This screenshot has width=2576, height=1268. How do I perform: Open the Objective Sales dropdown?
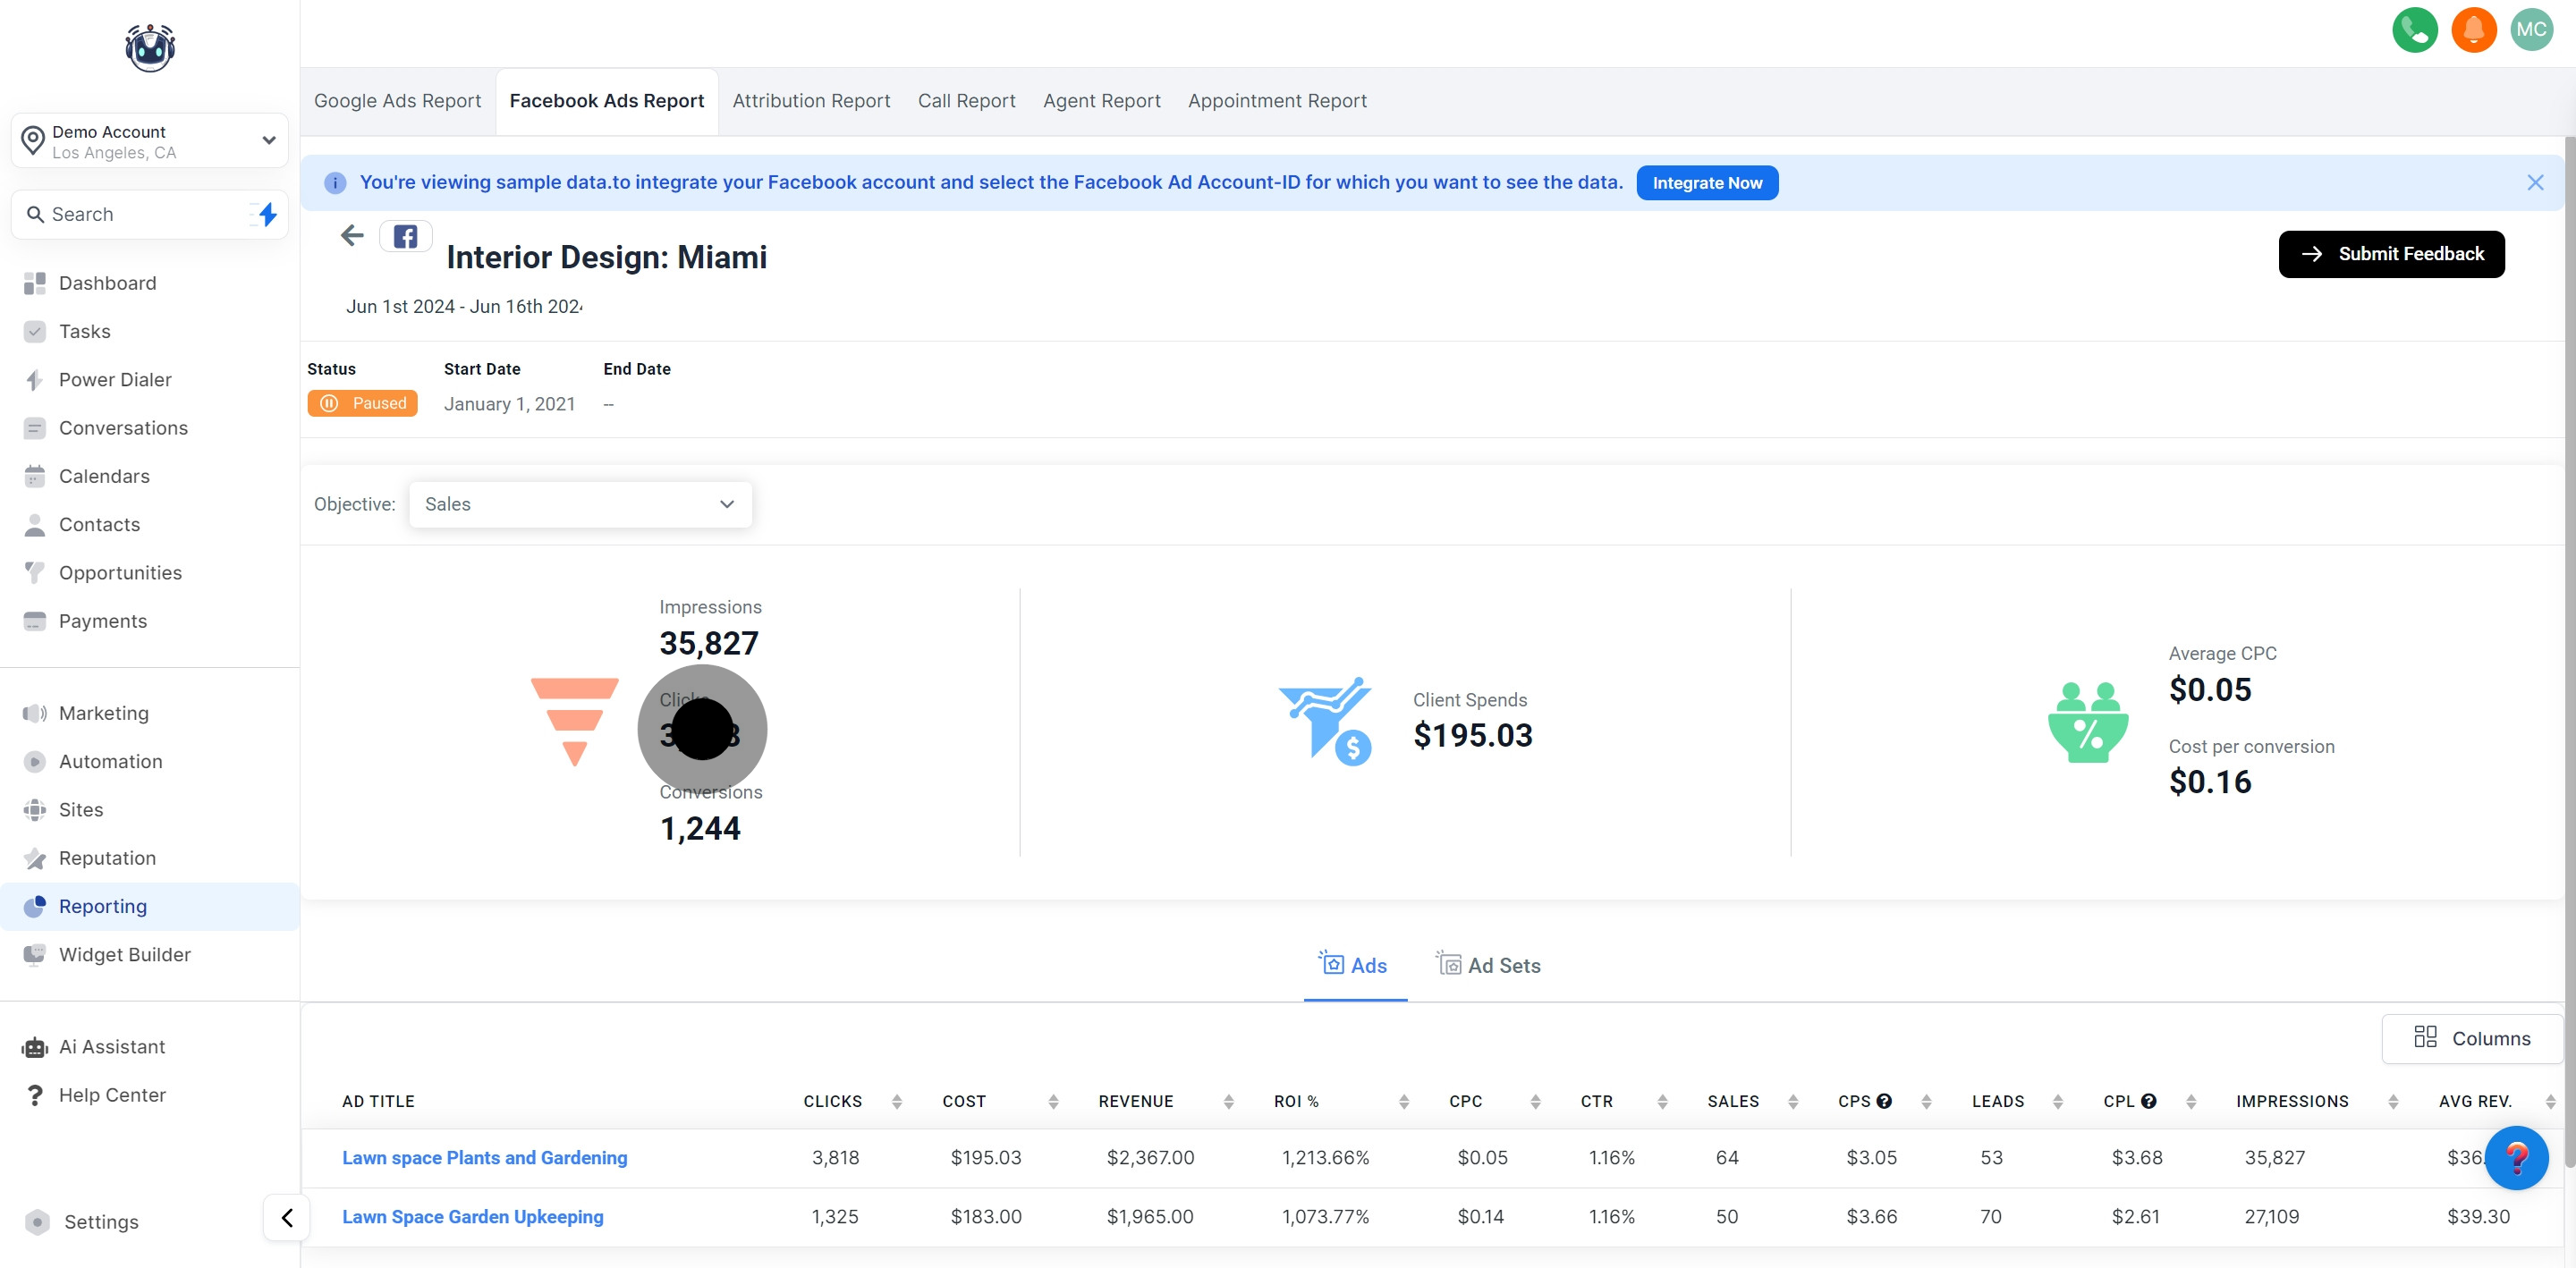pos(580,504)
